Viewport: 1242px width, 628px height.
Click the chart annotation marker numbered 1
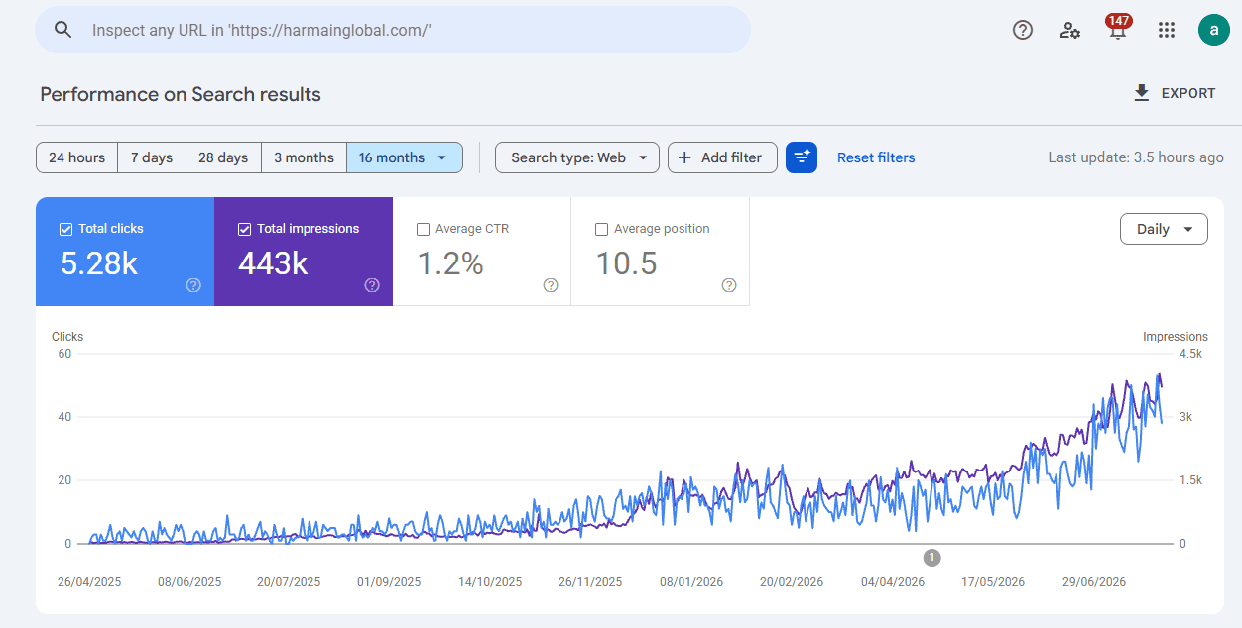click(931, 558)
